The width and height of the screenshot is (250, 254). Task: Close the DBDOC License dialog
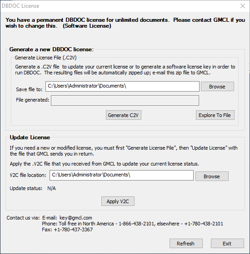coord(243,6)
